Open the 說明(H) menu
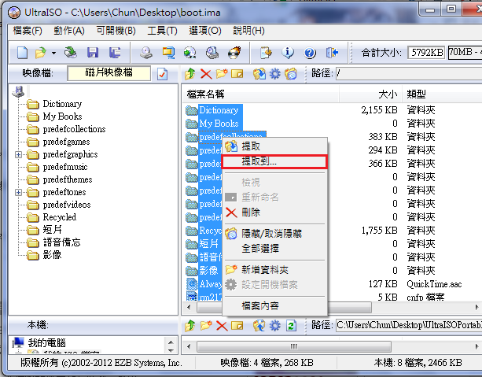482x377 pixels. [248, 31]
